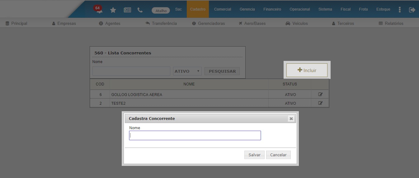Focus the Nome field in Cadastra Concorrente dialog
This screenshot has width=419, height=178.
pos(195,135)
